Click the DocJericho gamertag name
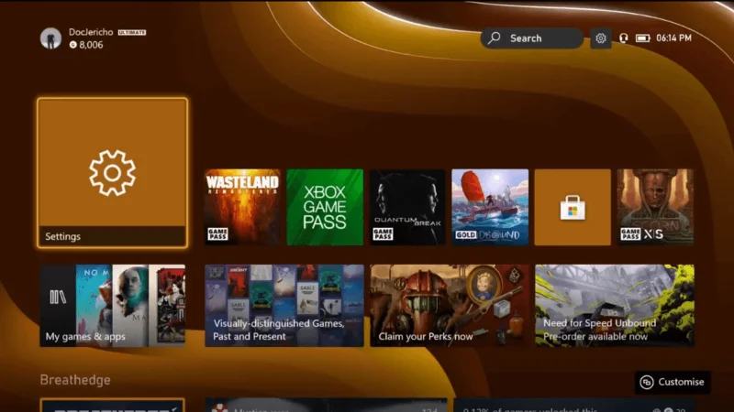 click(x=91, y=32)
